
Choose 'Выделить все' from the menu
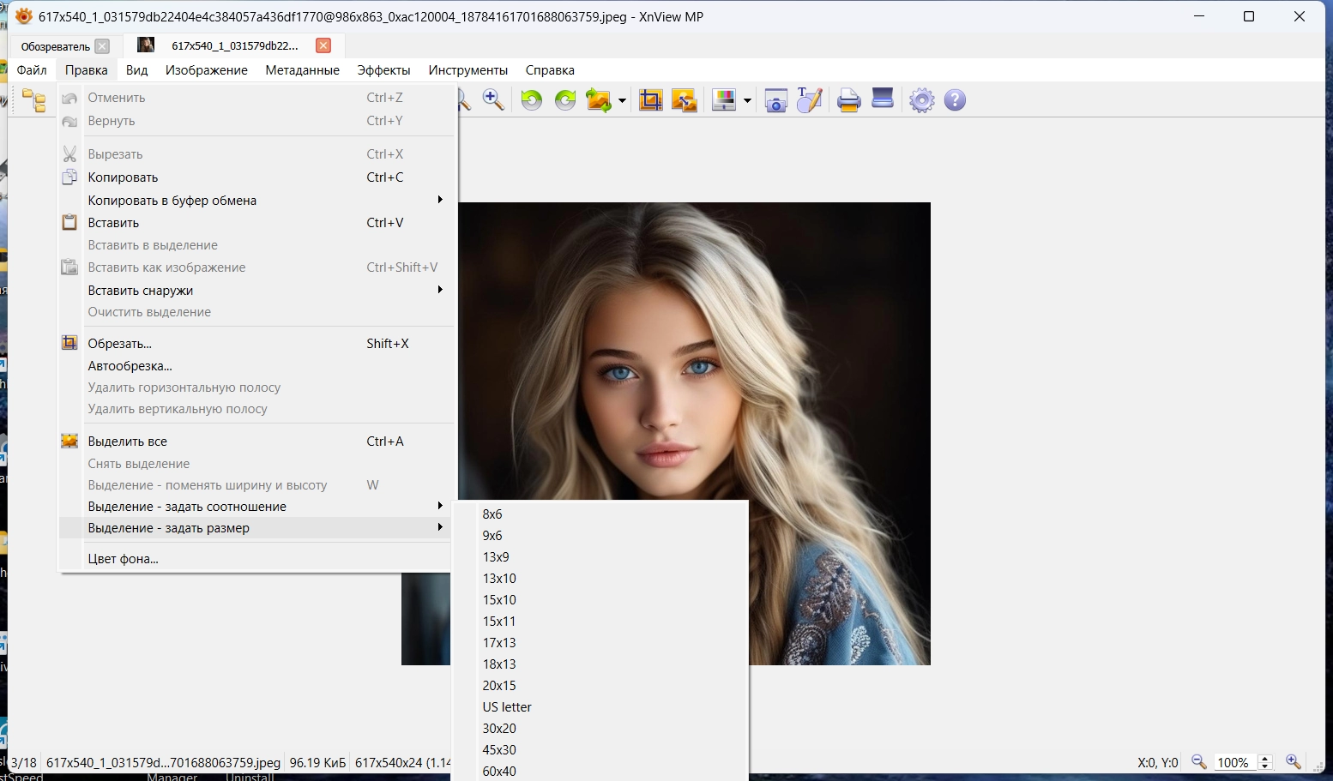coord(128,442)
